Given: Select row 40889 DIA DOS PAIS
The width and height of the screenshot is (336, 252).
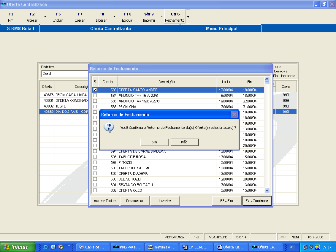Looking at the screenshot, I should click(x=64, y=112).
